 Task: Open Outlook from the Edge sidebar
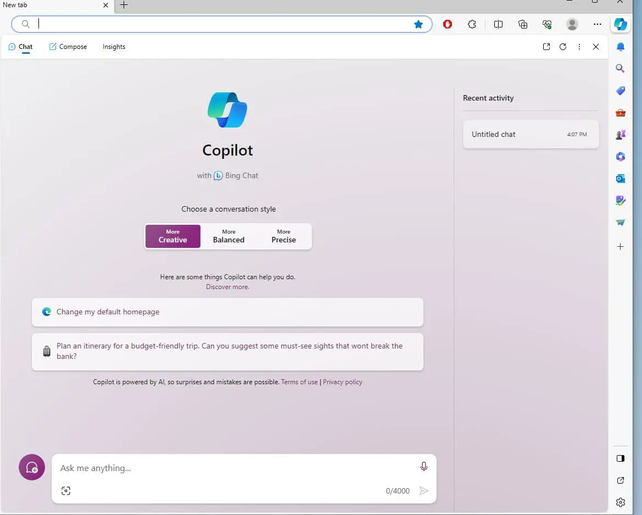coord(620,179)
